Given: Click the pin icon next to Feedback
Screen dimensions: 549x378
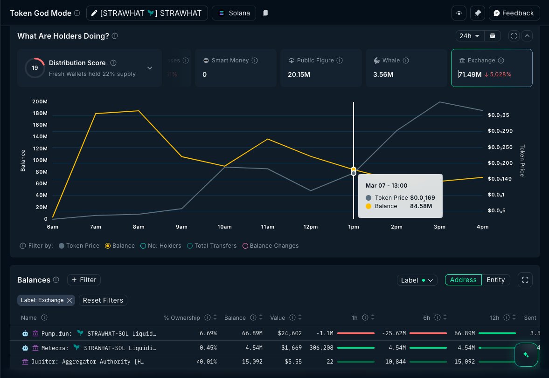Looking at the screenshot, I should pos(477,13).
